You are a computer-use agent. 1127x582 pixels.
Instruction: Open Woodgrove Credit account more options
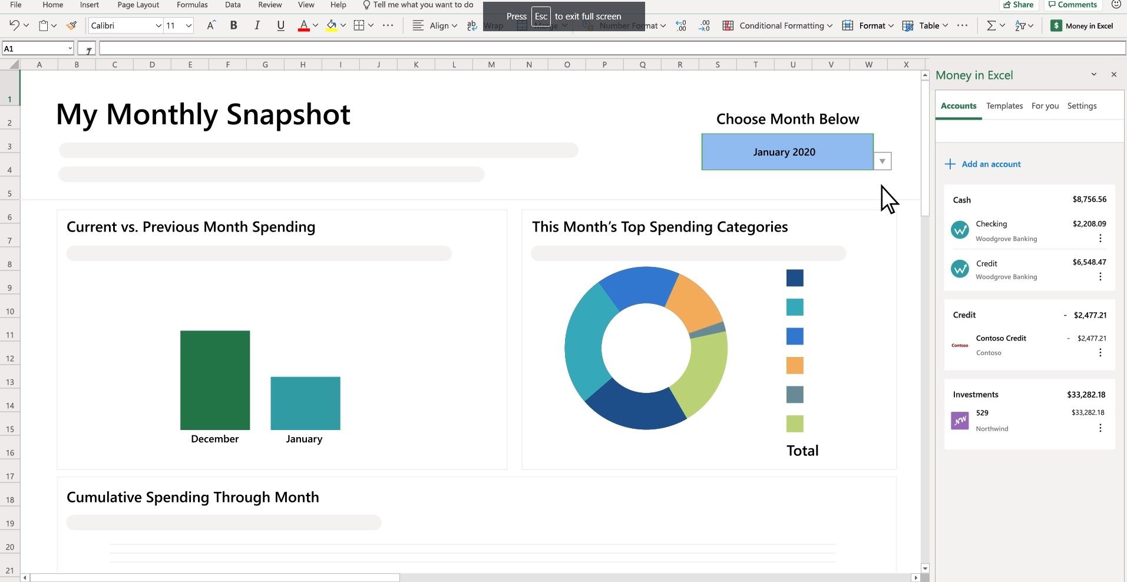(x=1100, y=276)
